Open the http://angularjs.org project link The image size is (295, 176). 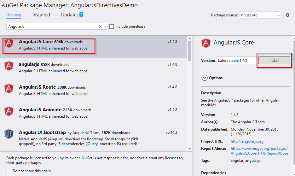(247, 141)
